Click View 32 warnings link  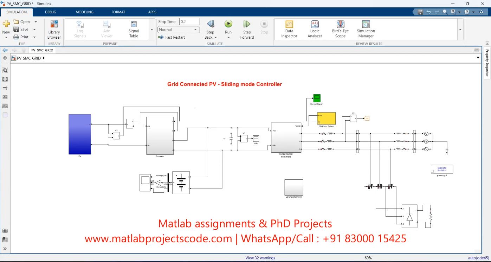260,258
